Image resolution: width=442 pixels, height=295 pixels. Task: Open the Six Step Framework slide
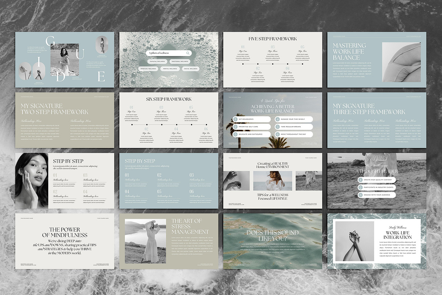169,120
